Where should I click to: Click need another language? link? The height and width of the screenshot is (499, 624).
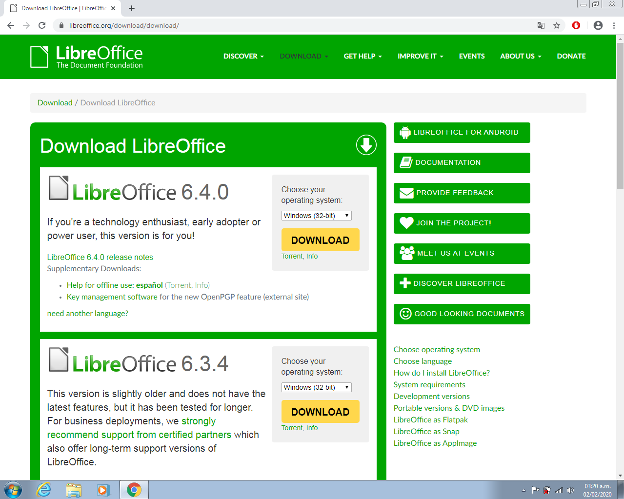(x=88, y=313)
